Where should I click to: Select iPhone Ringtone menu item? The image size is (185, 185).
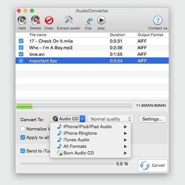point(91,133)
